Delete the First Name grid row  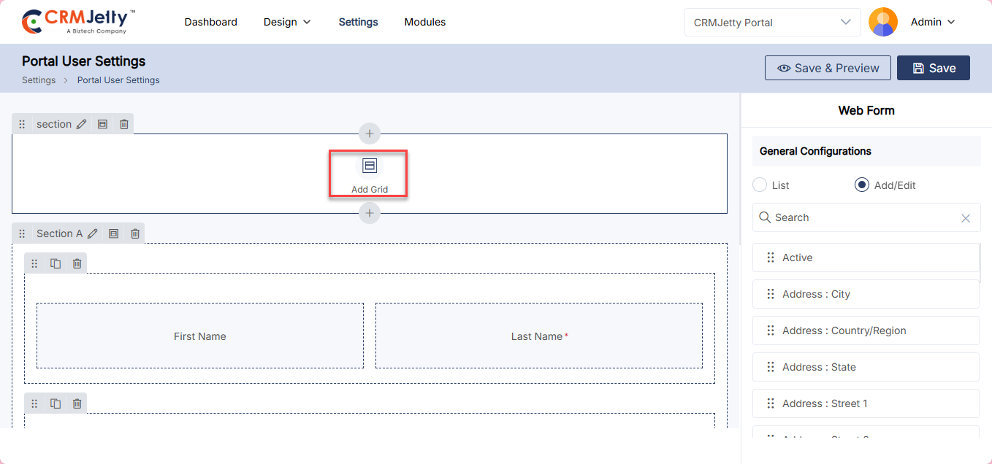click(77, 263)
